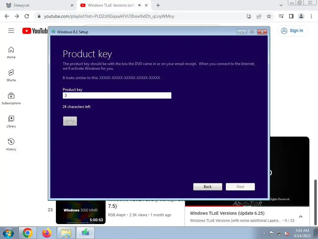Screen dimensions: 318x239
Task: Share this page icon
Action: (x=259, y=16)
